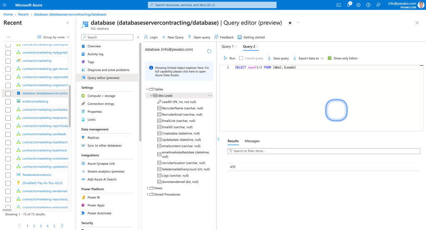Open more options ellipsis beside title star

pyautogui.click(x=298, y=23)
